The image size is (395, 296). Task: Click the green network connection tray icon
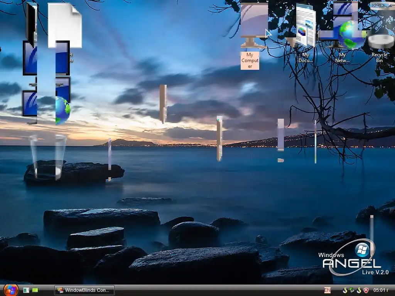pyautogui.click(x=351, y=290)
